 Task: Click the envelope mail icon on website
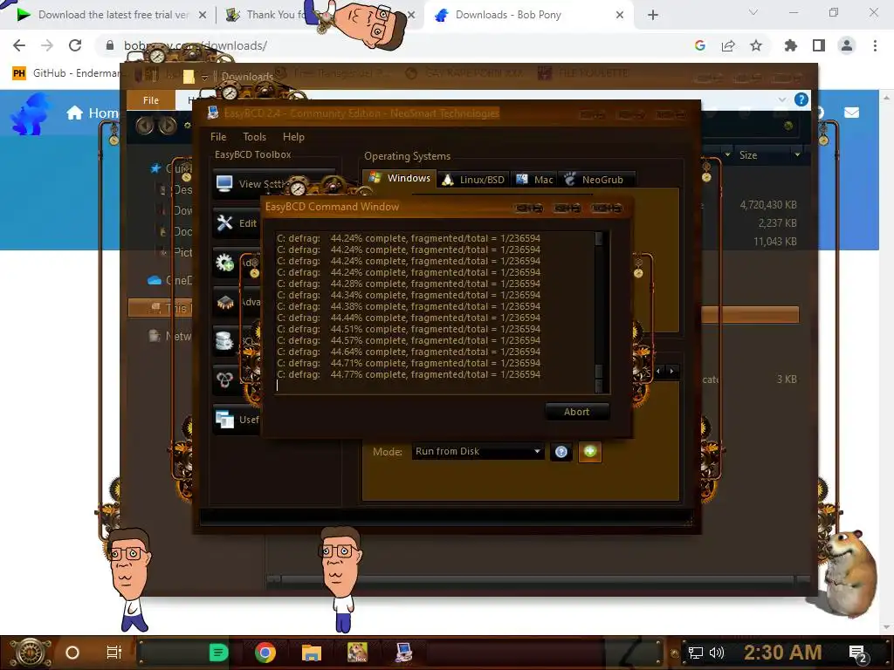point(851,113)
